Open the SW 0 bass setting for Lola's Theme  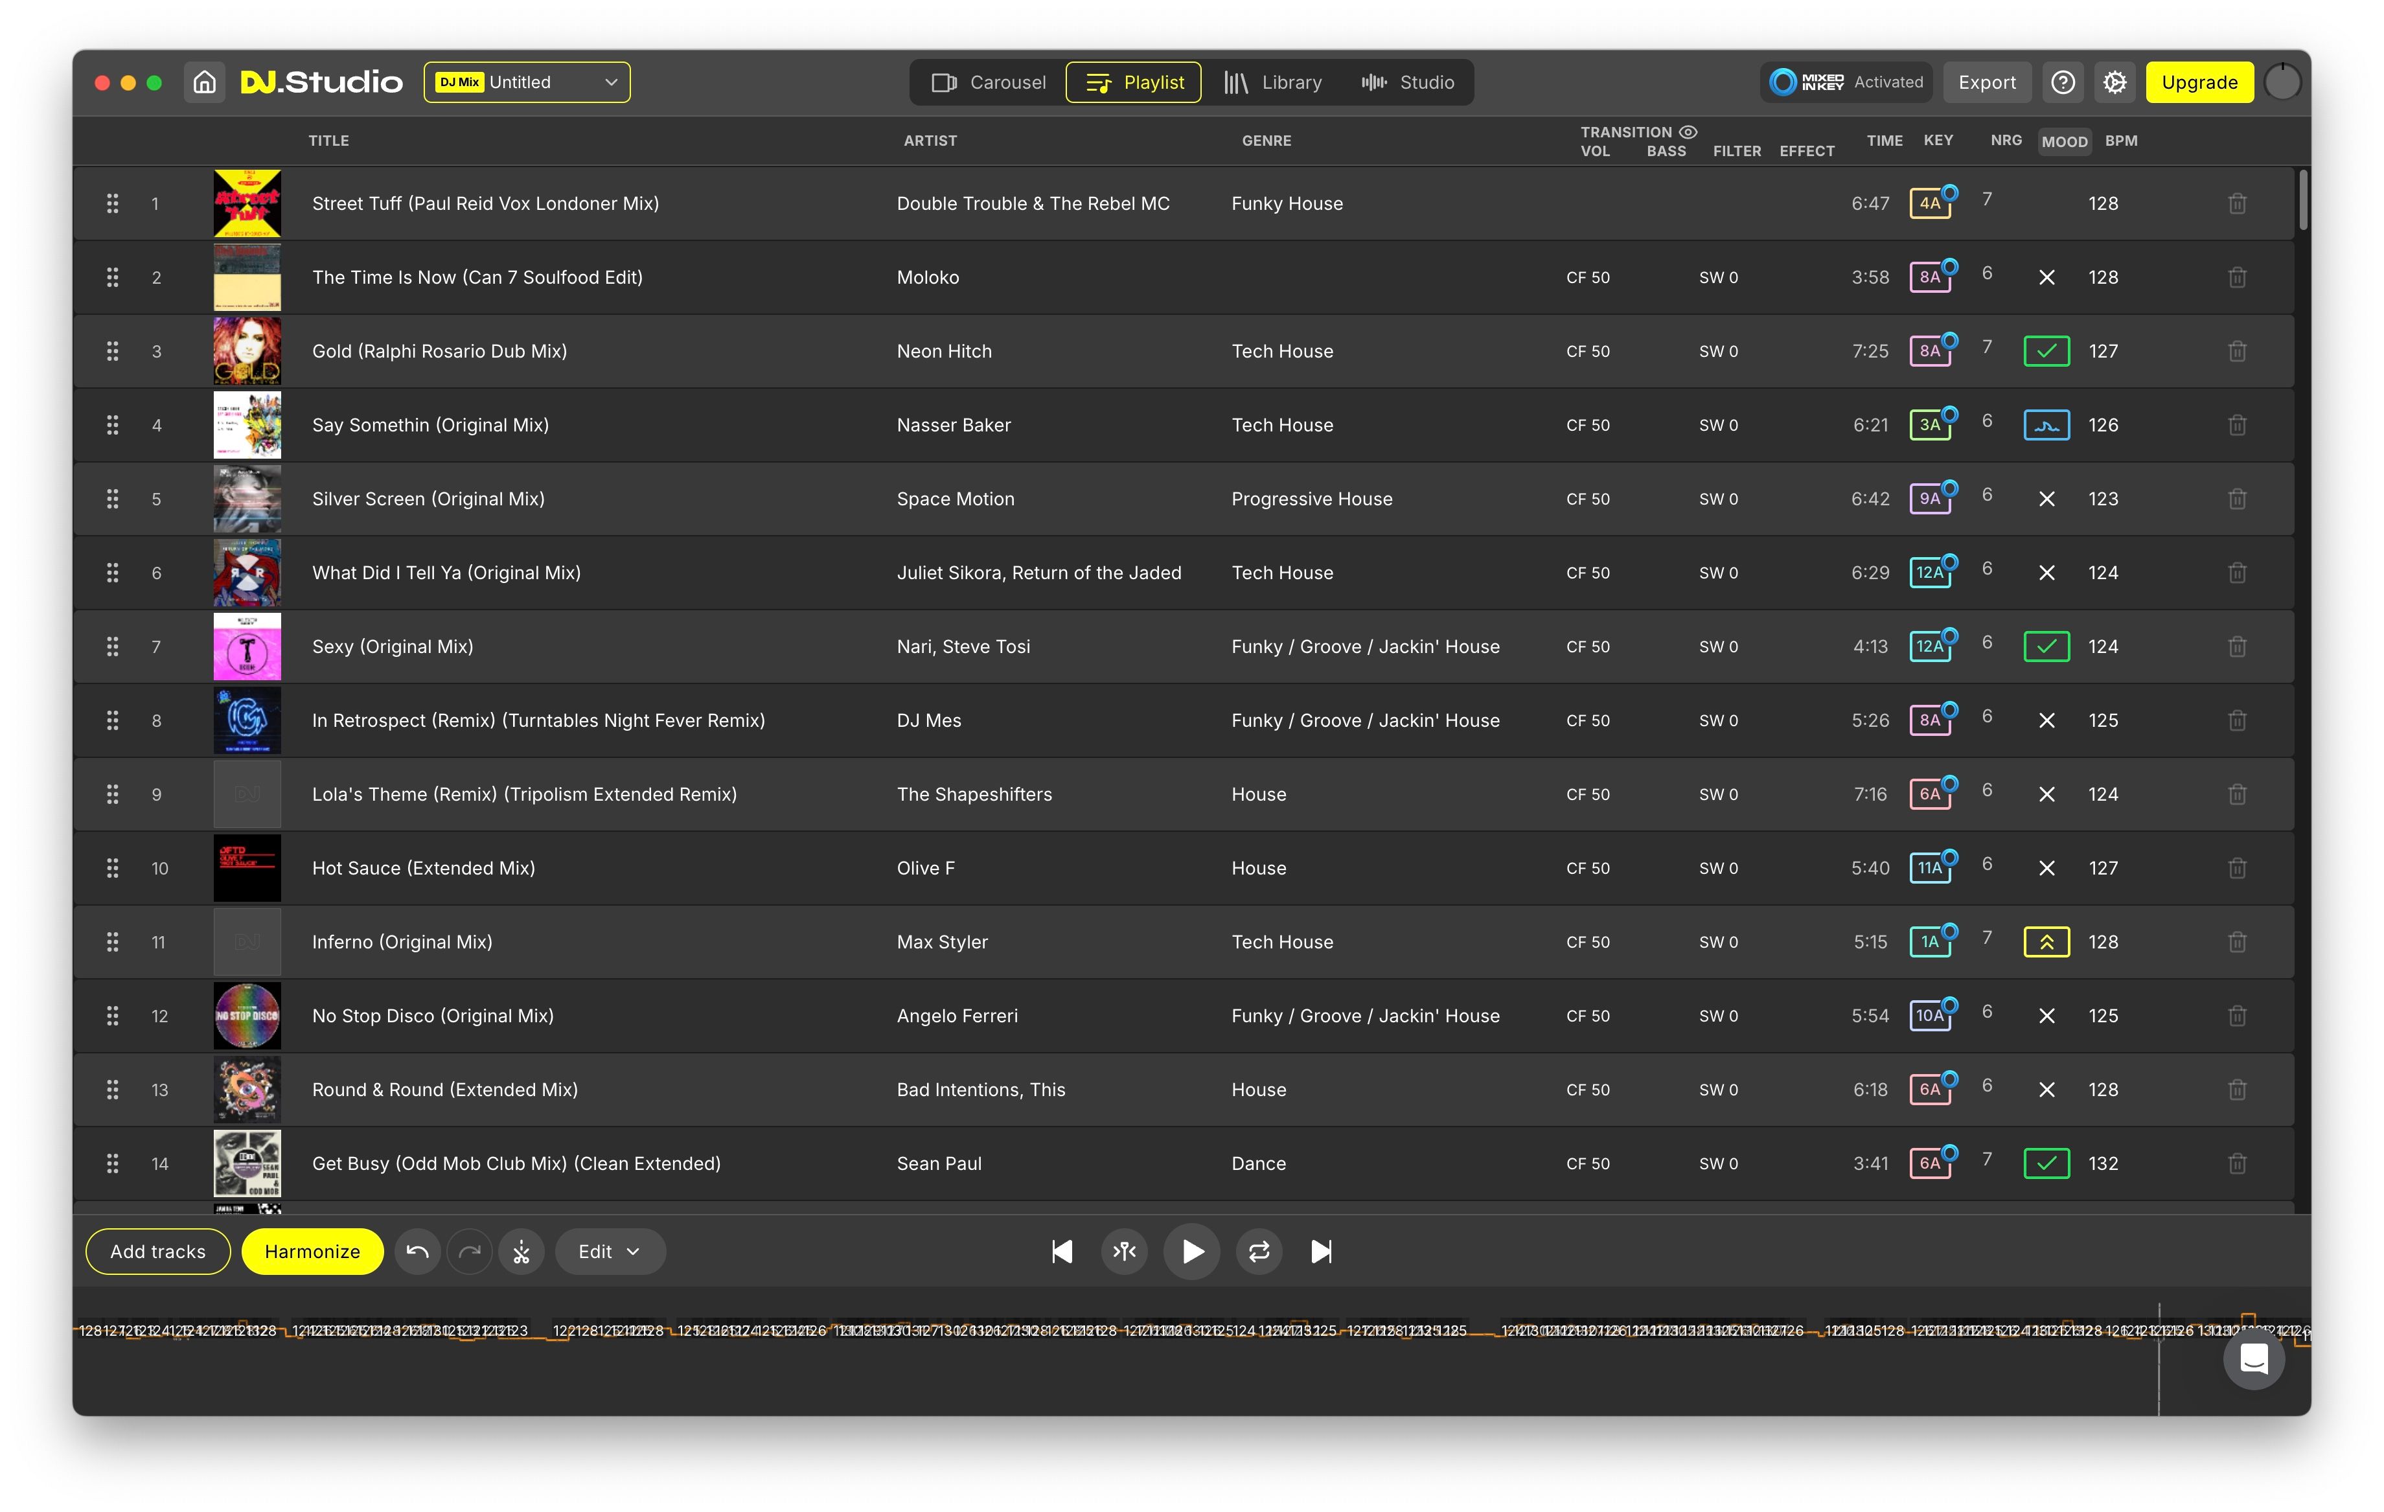click(x=1719, y=794)
